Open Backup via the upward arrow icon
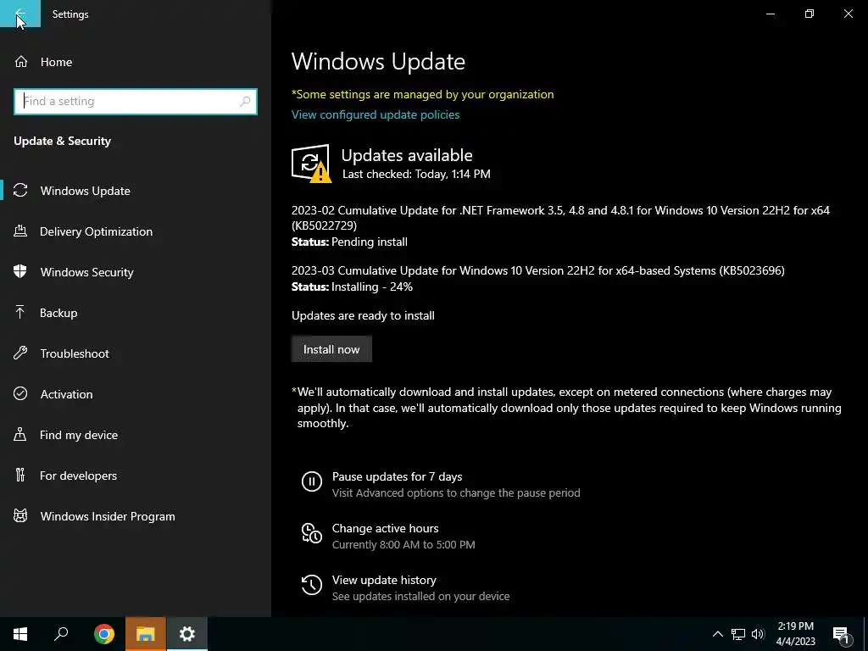The width and height of the screenshot is (868, 651). (20, 313)
